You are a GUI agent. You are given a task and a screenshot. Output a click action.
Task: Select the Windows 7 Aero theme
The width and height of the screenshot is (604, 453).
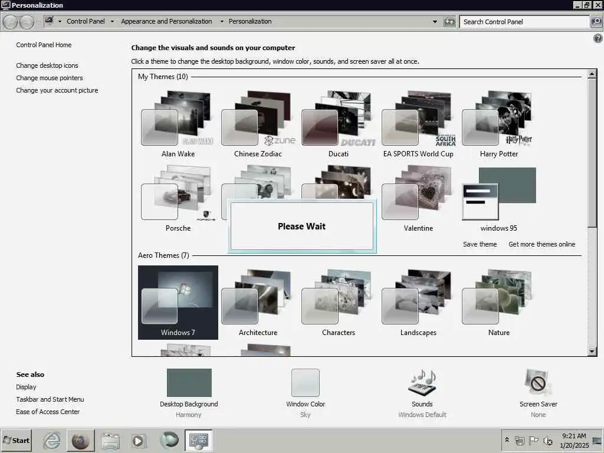[x=178, y=303]
